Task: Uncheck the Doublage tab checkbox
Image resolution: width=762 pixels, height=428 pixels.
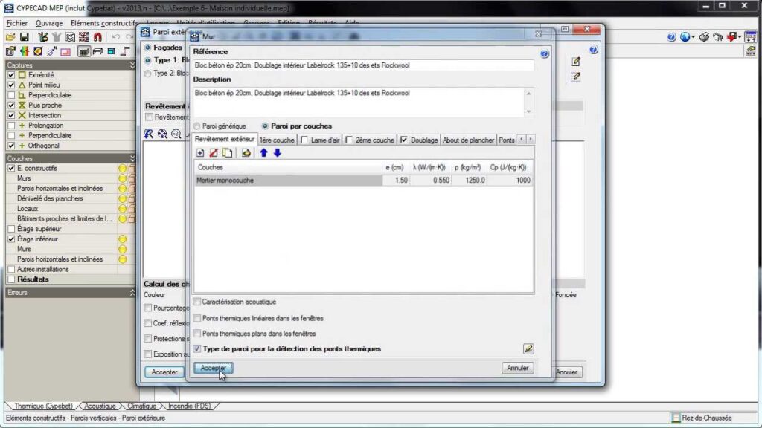Action: 404,140
